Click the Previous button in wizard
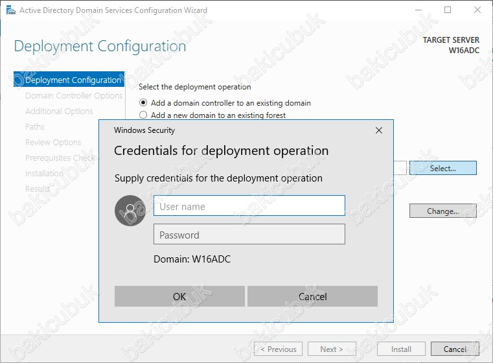The height and width of the screenshot is (363, 493). (279, 349)
